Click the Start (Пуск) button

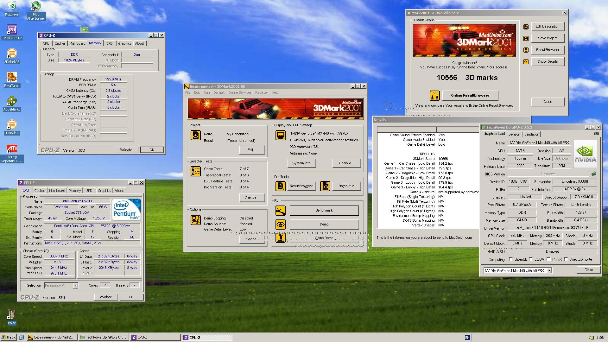[x=9, y=338]
